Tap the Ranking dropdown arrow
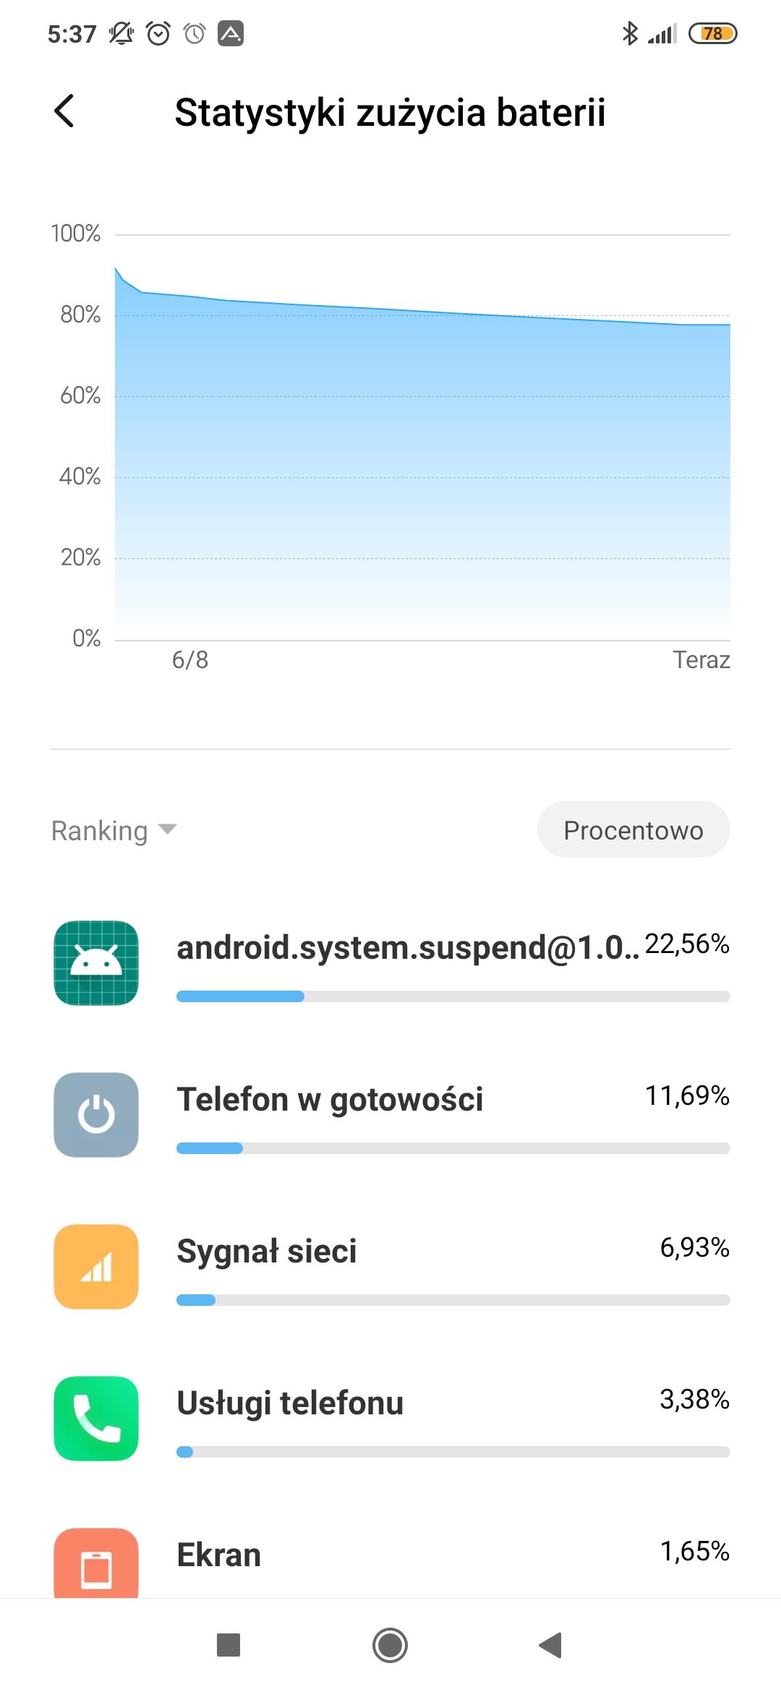This screenshot has height=1692, width=781. pyautogui.click(x=168, y=829)
